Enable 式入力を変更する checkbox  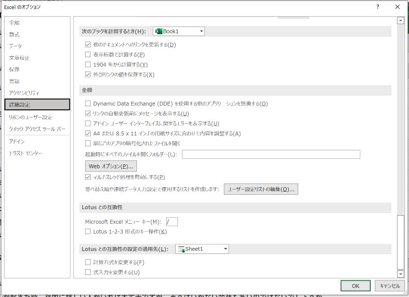(88, 272)
